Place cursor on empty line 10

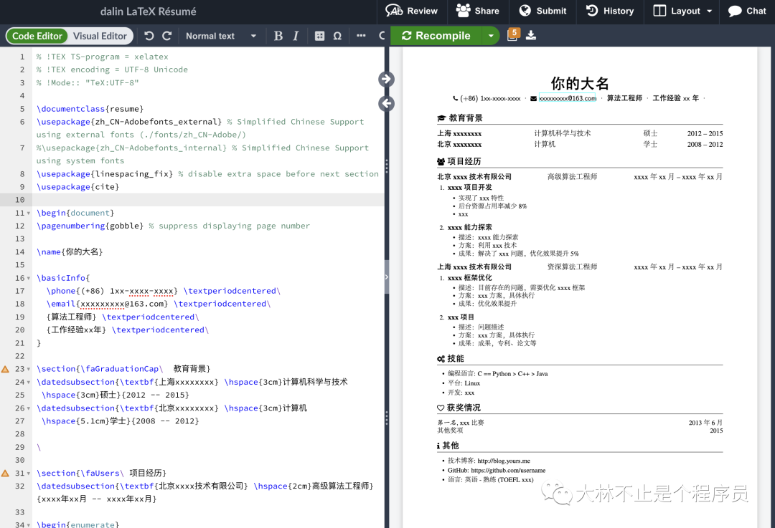pos(207,200)
